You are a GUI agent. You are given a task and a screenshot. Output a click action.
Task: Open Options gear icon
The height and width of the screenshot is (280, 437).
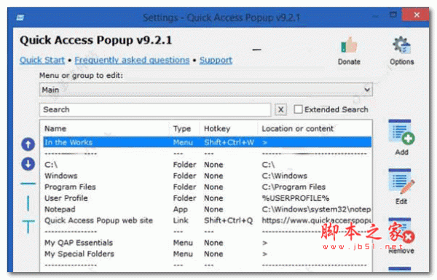click(401, 45)
